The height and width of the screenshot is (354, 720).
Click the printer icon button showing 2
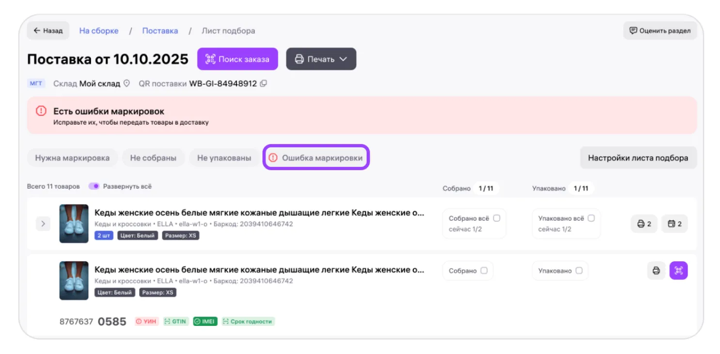pos(644,224)
